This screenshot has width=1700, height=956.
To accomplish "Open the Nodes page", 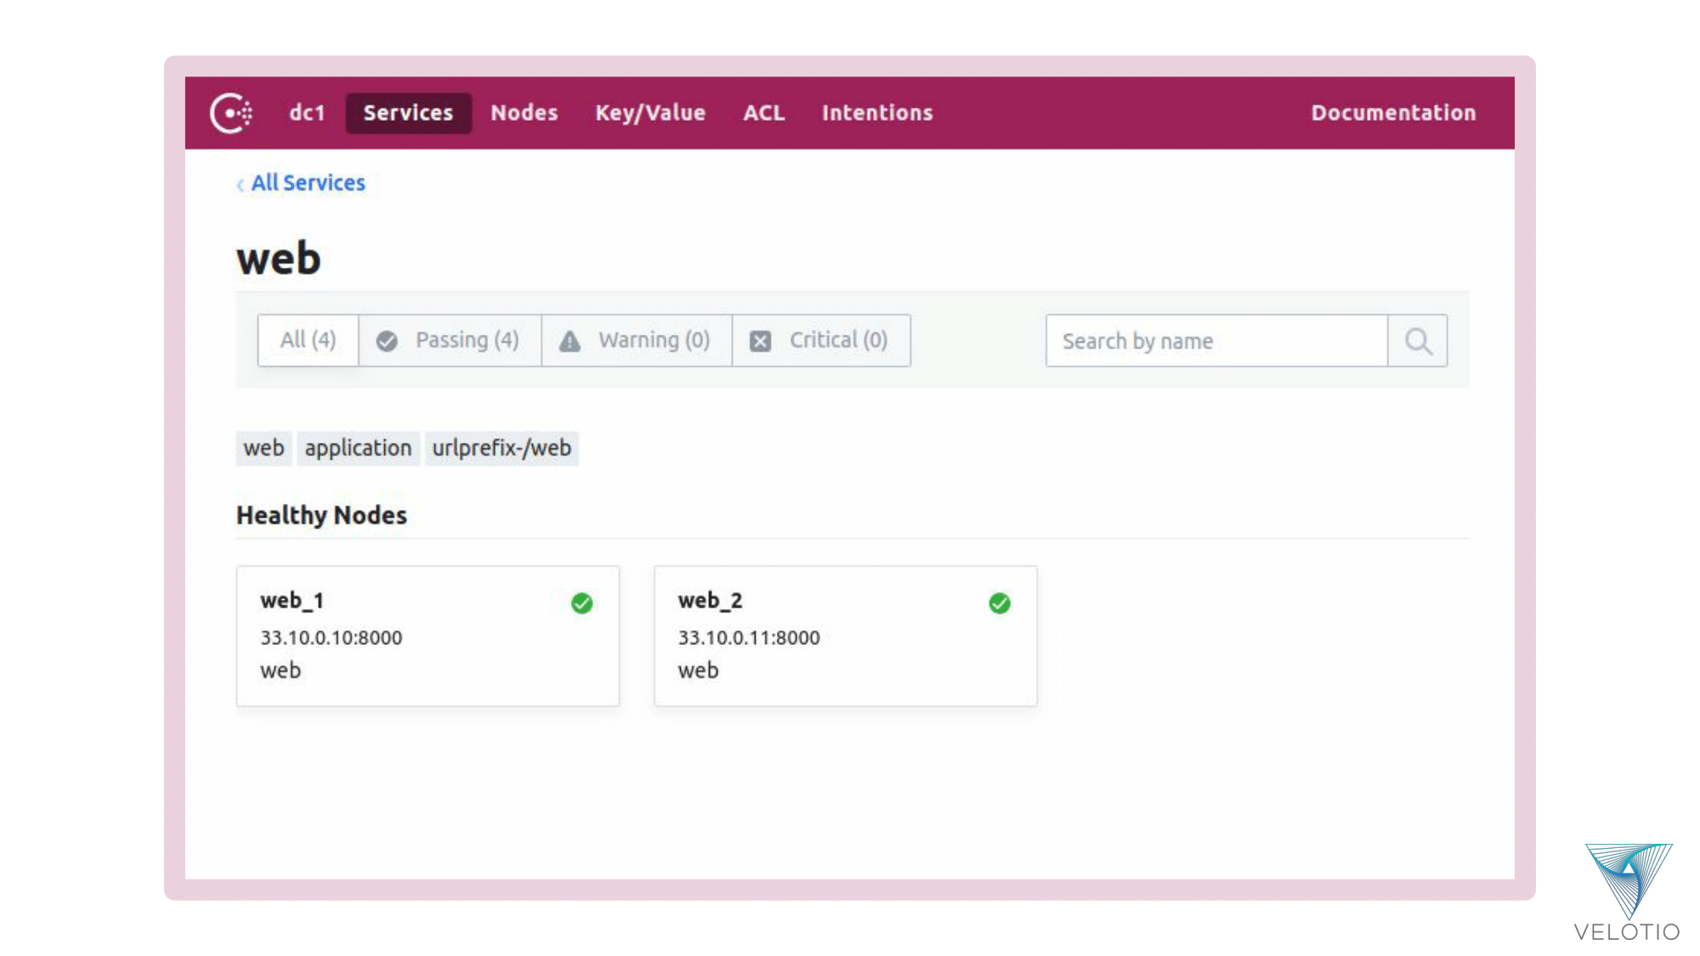I will click(x=524, y=112).
